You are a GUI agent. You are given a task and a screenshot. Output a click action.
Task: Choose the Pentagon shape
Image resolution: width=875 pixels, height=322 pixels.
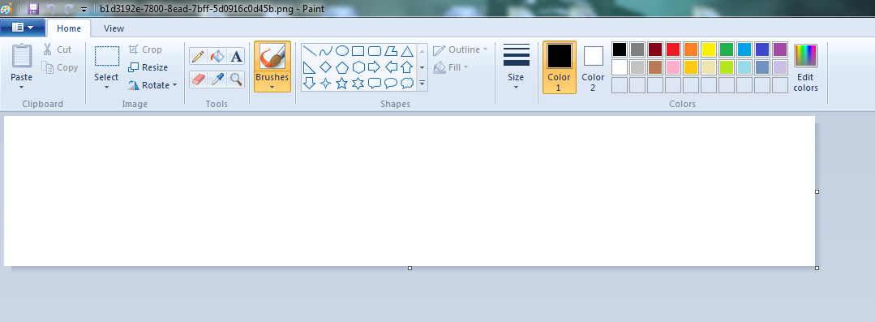342,67
